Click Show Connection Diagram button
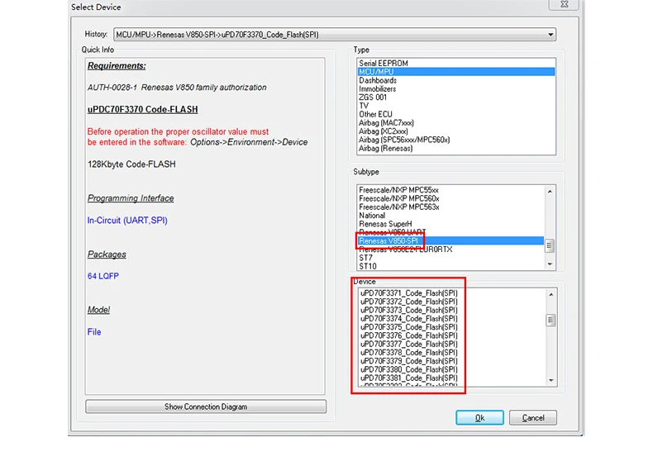 [x=206, y=407]
